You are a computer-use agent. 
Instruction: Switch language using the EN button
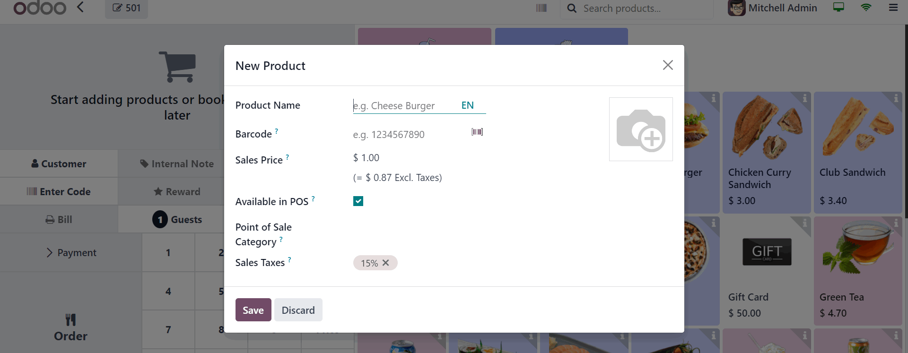(467, 105)
